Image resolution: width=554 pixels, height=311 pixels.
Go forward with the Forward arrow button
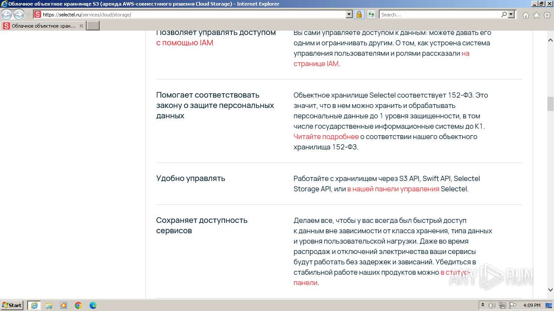pos(19,15)
